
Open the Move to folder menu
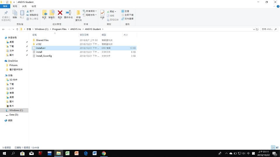pos(44,14)
